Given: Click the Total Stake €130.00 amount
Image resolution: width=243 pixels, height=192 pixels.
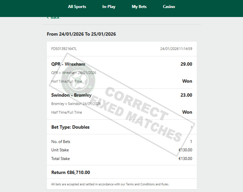Looking at the screenshot, I should (x=185, y=159).
